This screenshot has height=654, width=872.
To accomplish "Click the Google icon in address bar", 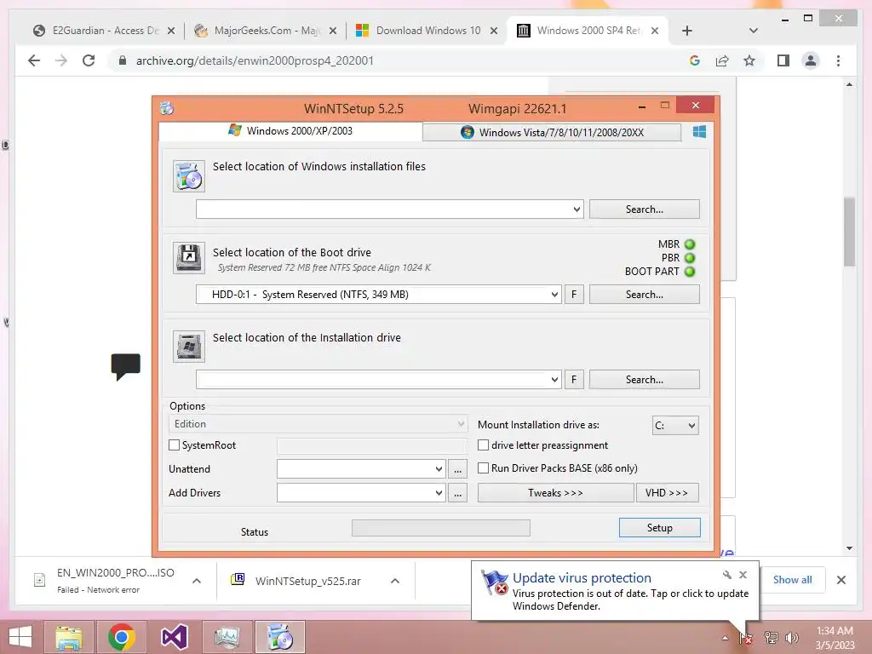I will (695, 60).
